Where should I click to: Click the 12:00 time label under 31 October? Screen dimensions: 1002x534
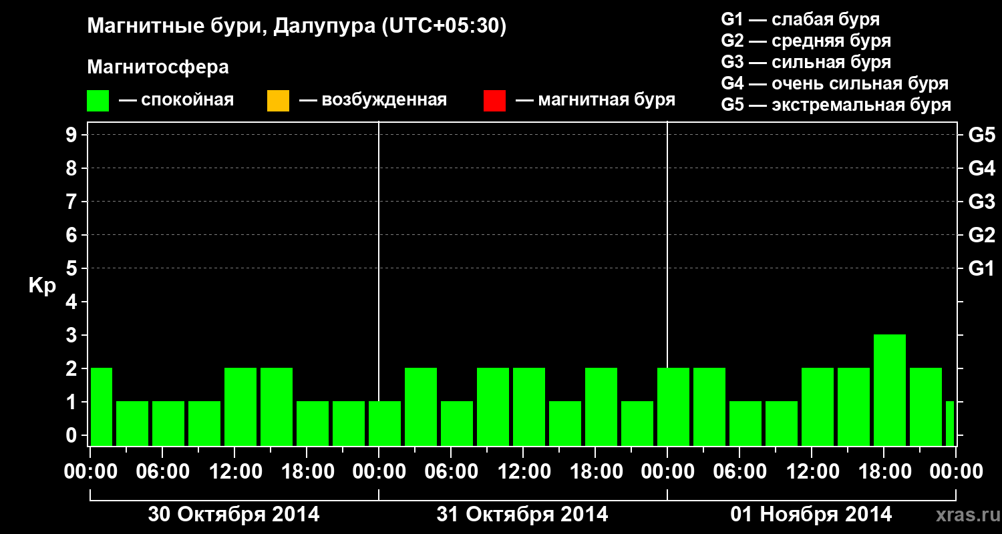[x=524, y=471]
